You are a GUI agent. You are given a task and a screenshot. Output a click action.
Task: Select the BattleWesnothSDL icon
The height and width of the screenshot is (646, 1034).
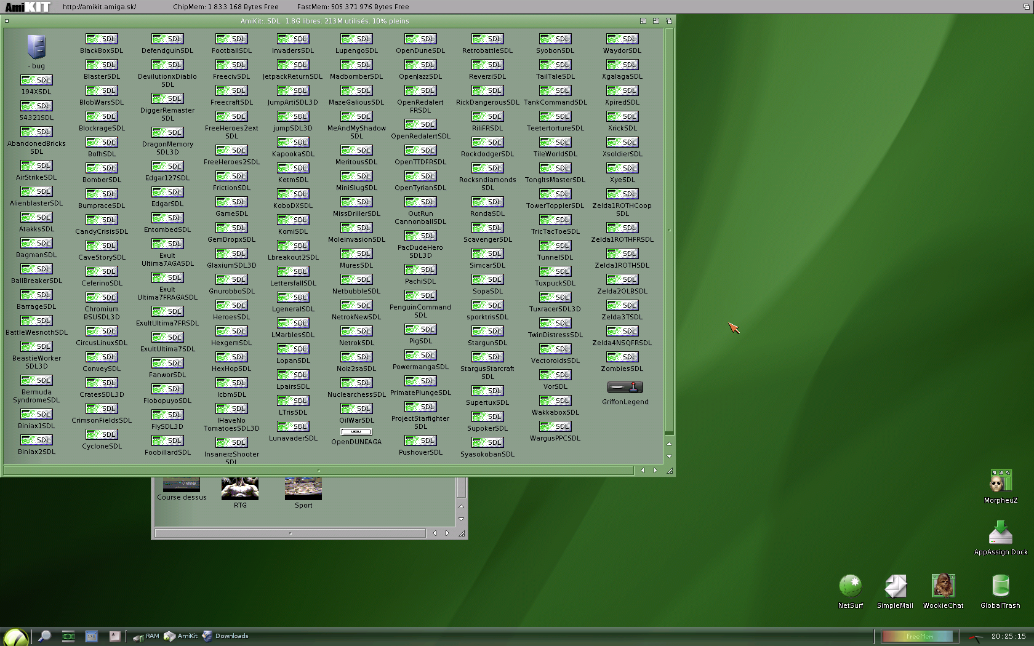(x=36, y=321)
